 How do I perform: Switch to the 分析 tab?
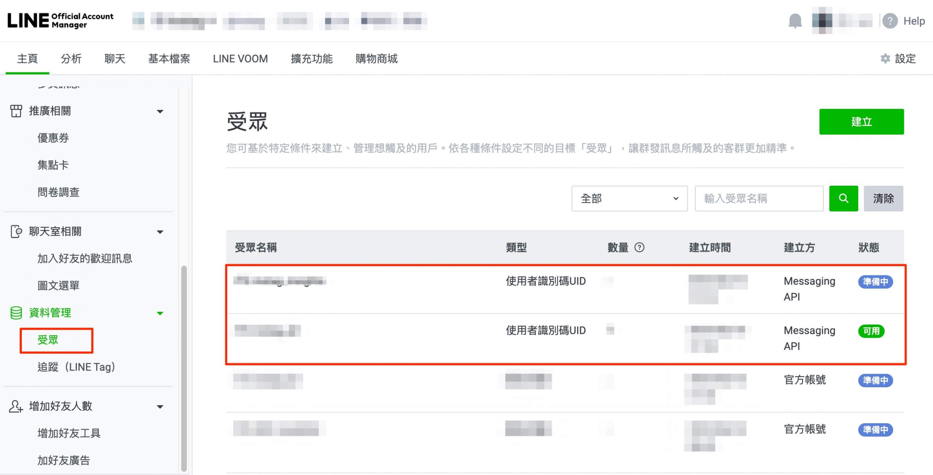pos(71,59)
